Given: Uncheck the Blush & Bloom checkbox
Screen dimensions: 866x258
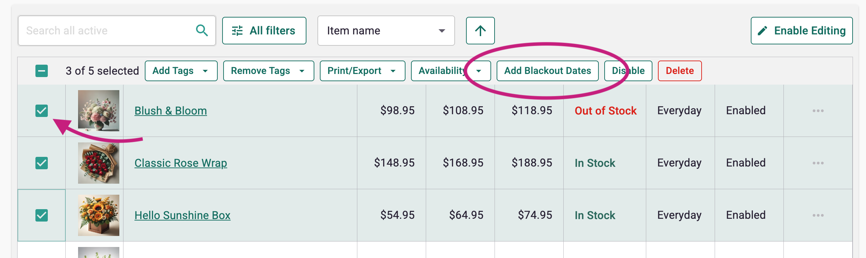Looking at the screenshot, I should tap(42, 111).
